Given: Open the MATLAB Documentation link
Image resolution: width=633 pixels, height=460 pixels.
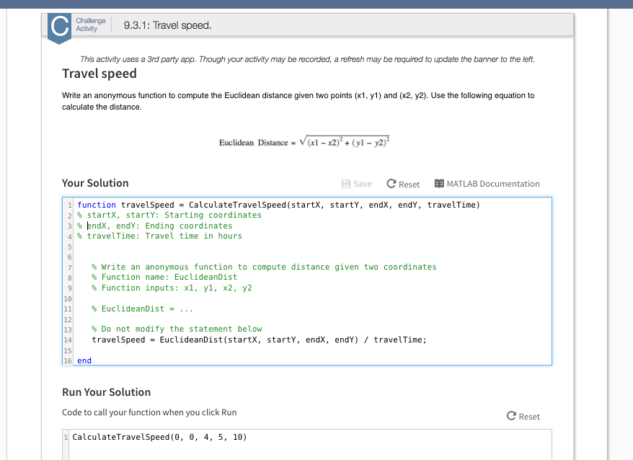Looking at the screenshot, I should point(493,184).
